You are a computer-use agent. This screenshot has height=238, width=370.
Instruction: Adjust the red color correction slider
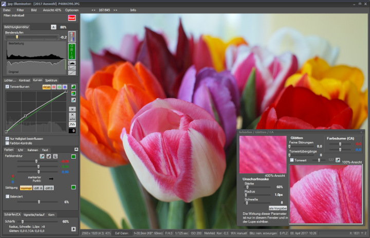[38, 161]
